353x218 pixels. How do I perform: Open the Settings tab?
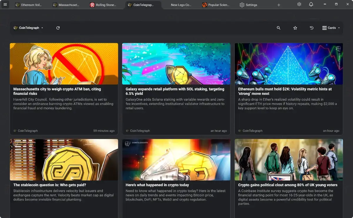[x=249, y=5]
